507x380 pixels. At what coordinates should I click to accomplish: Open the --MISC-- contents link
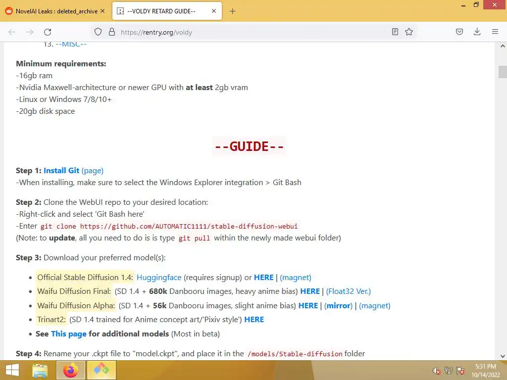pyautogui.click(x=71, y=44)
